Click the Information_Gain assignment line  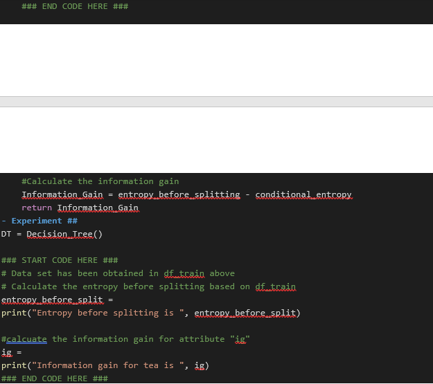(187, 194)
